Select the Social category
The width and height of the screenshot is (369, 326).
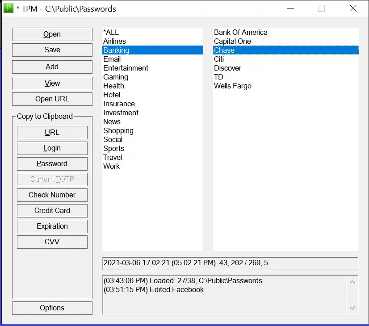(152, 139)
